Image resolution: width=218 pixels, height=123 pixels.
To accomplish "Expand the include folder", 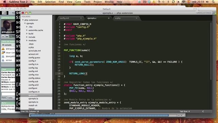I will click(x=27, y=37).
